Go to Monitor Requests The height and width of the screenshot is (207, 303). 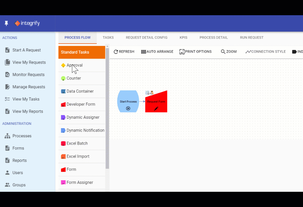tap(29, 75)
